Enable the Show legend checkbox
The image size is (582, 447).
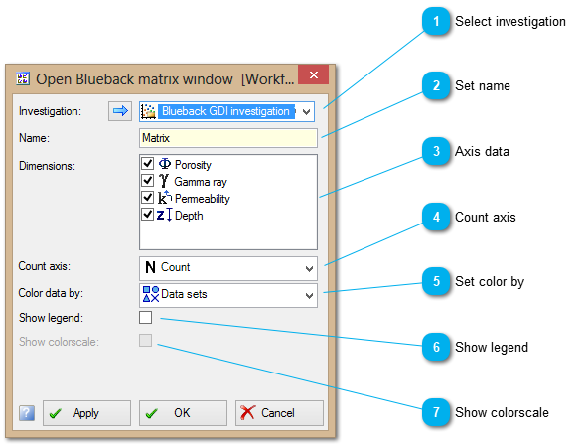[x=145, y=318]
